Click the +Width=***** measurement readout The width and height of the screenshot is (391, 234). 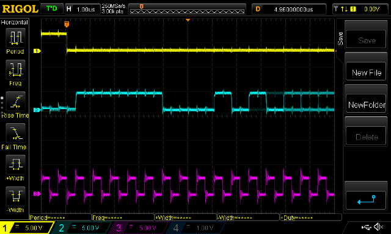186,218
